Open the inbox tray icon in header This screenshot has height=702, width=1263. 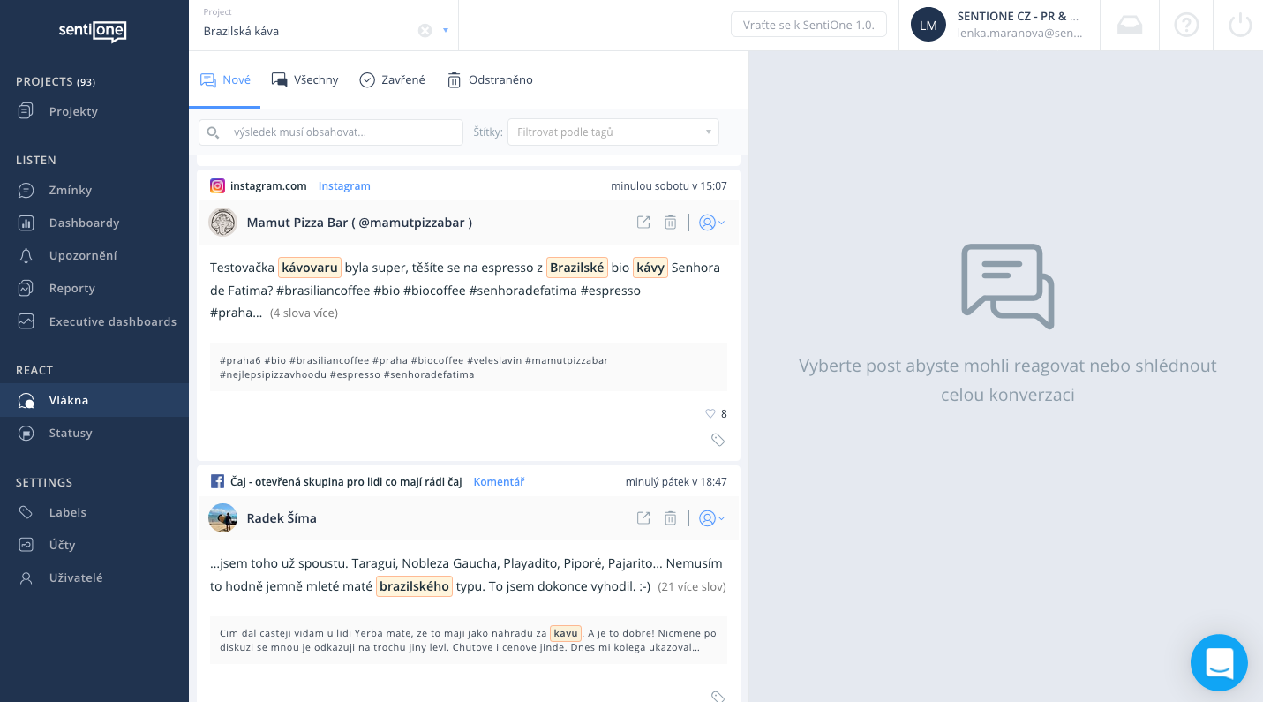[x=1130, y=25]
